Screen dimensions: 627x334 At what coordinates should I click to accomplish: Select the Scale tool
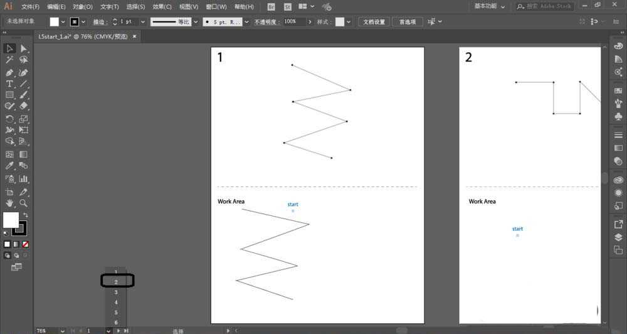tap(24, 119)
